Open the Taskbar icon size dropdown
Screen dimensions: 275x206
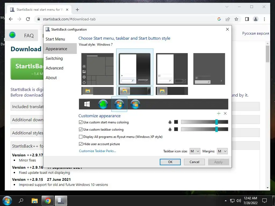click(195, 151)
